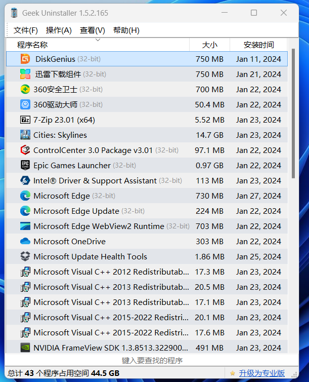The image size is (309, 382).
Task: Sort programs by 安装时间 column header
Action: pyautogui.click(x=258, y=45)
